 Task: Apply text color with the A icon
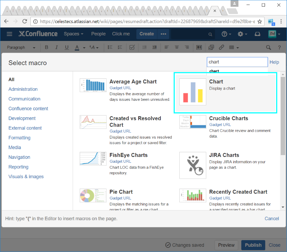pos(77,48)
